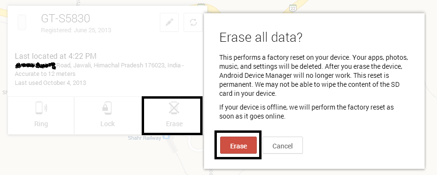
Task: Select the phone device thumbnail icon
Action: coord(22,22)
